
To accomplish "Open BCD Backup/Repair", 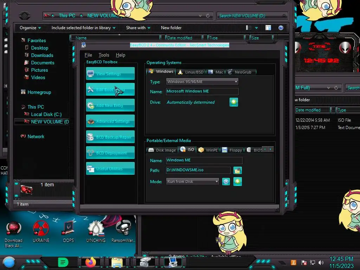I will tap(110, 137).
